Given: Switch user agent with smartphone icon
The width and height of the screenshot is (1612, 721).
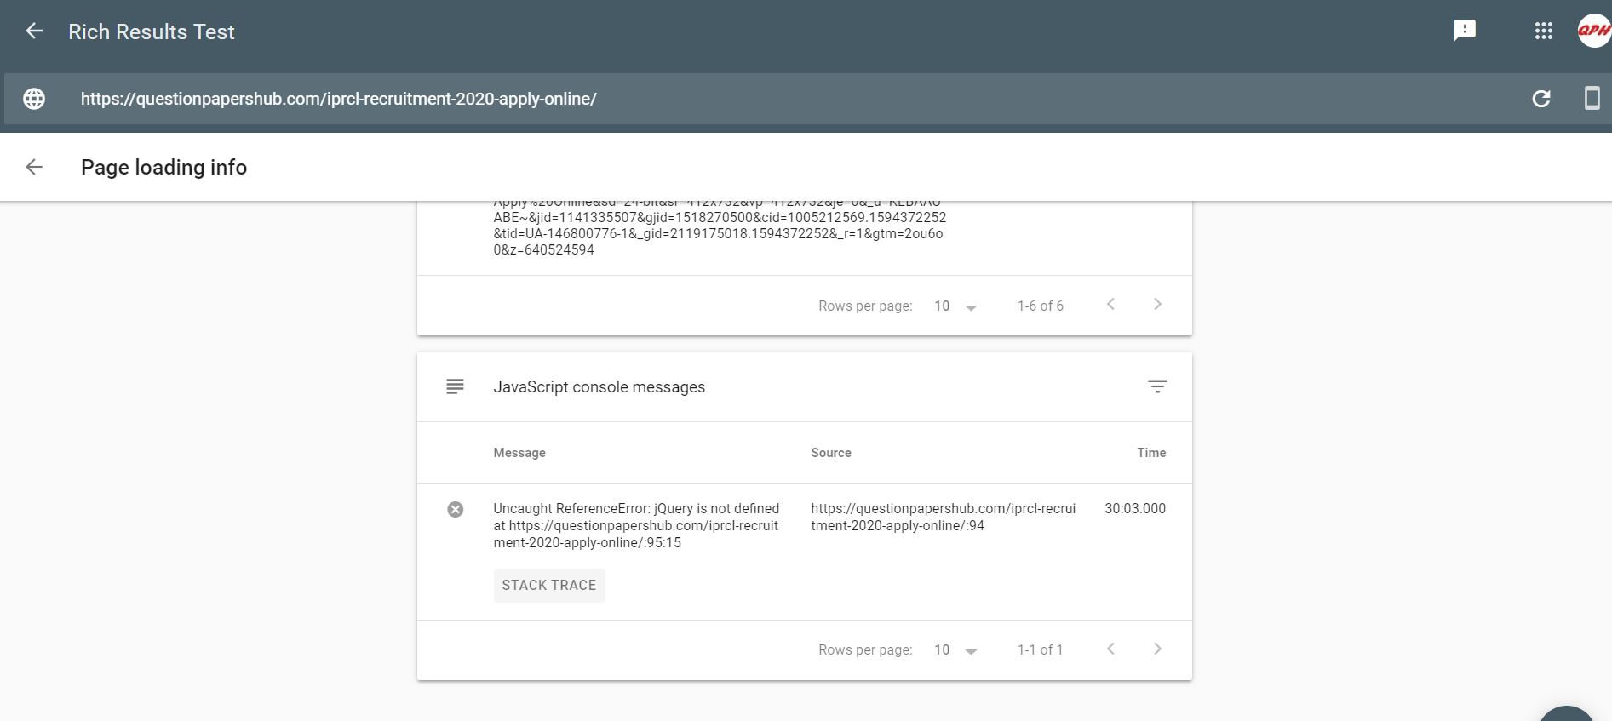Looking at the screenshot, I should click(x=1591, y=99).
